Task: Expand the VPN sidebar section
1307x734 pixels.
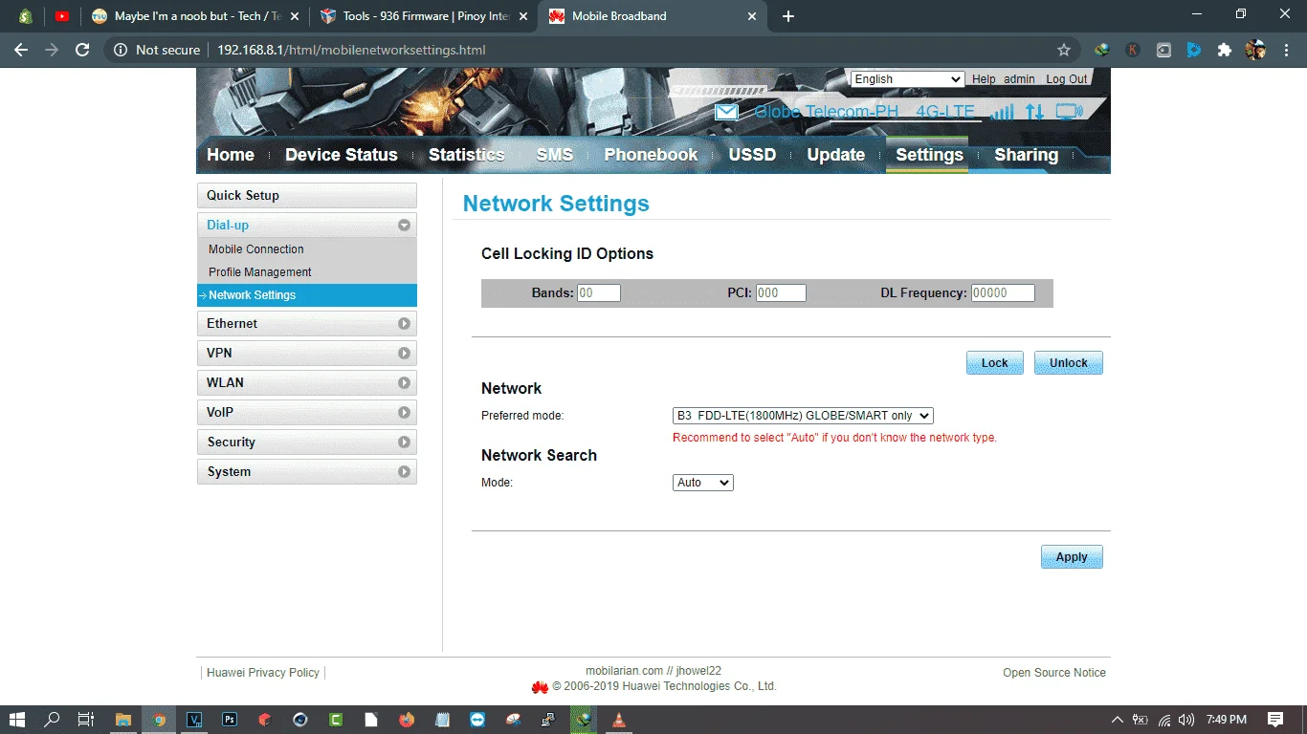Action: 307,354
